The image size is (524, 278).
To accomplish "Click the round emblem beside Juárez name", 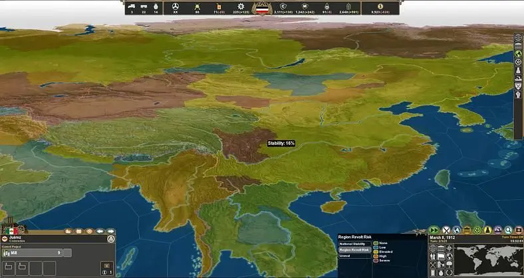I will (x=5, y=239).
